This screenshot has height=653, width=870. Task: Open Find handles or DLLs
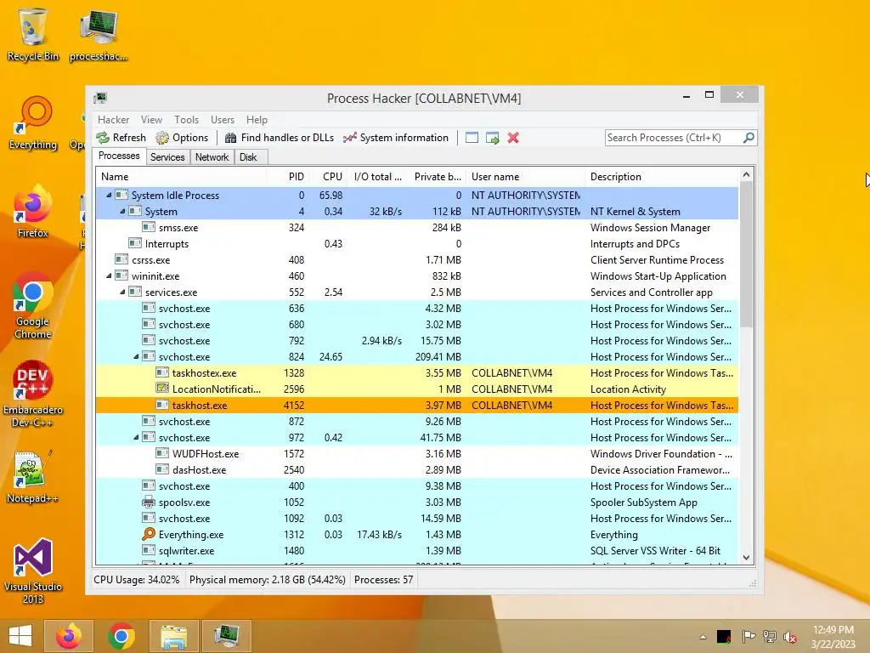pos(279,138)
